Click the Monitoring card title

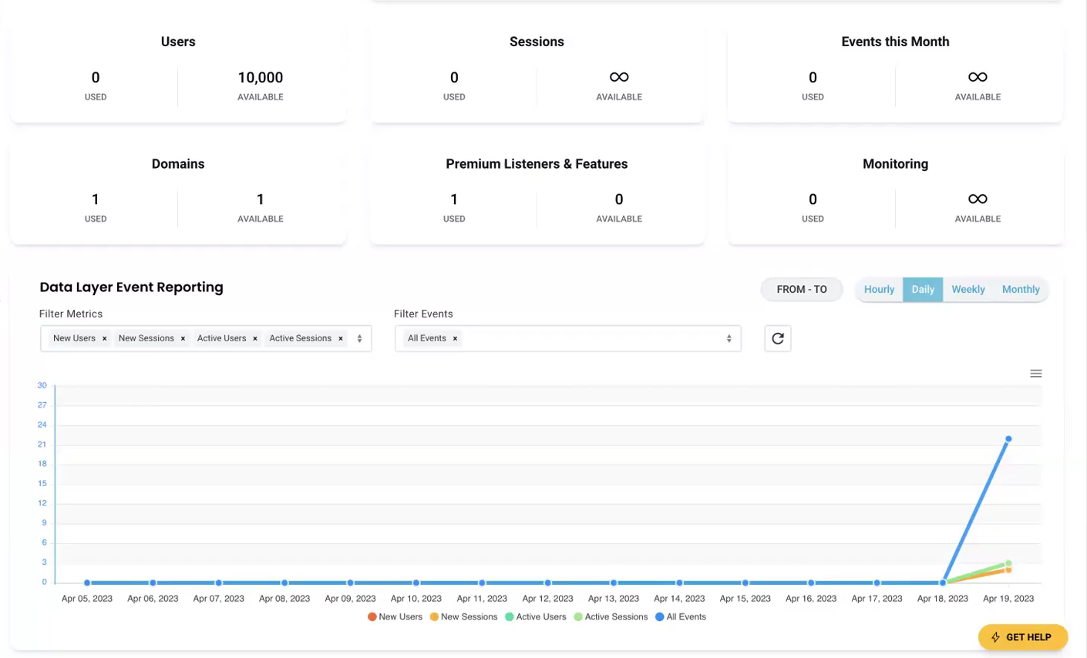895,164
